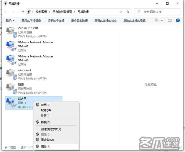Click 网络连接 in the address breadcrumb
Viewport: 185px width, 152px height.
83,12
